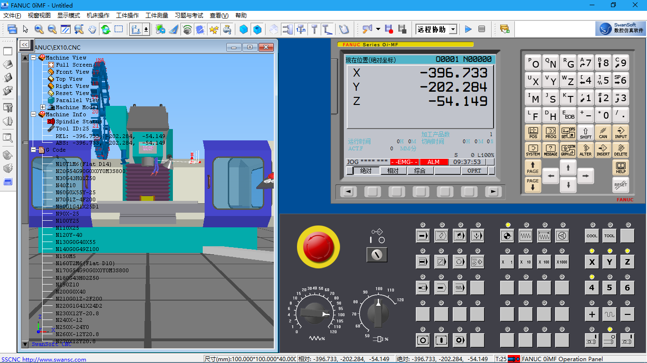The width and height of the screenshot is (647, 363).
Task: Select Top View in the tree
Action: tap(69, 79)
